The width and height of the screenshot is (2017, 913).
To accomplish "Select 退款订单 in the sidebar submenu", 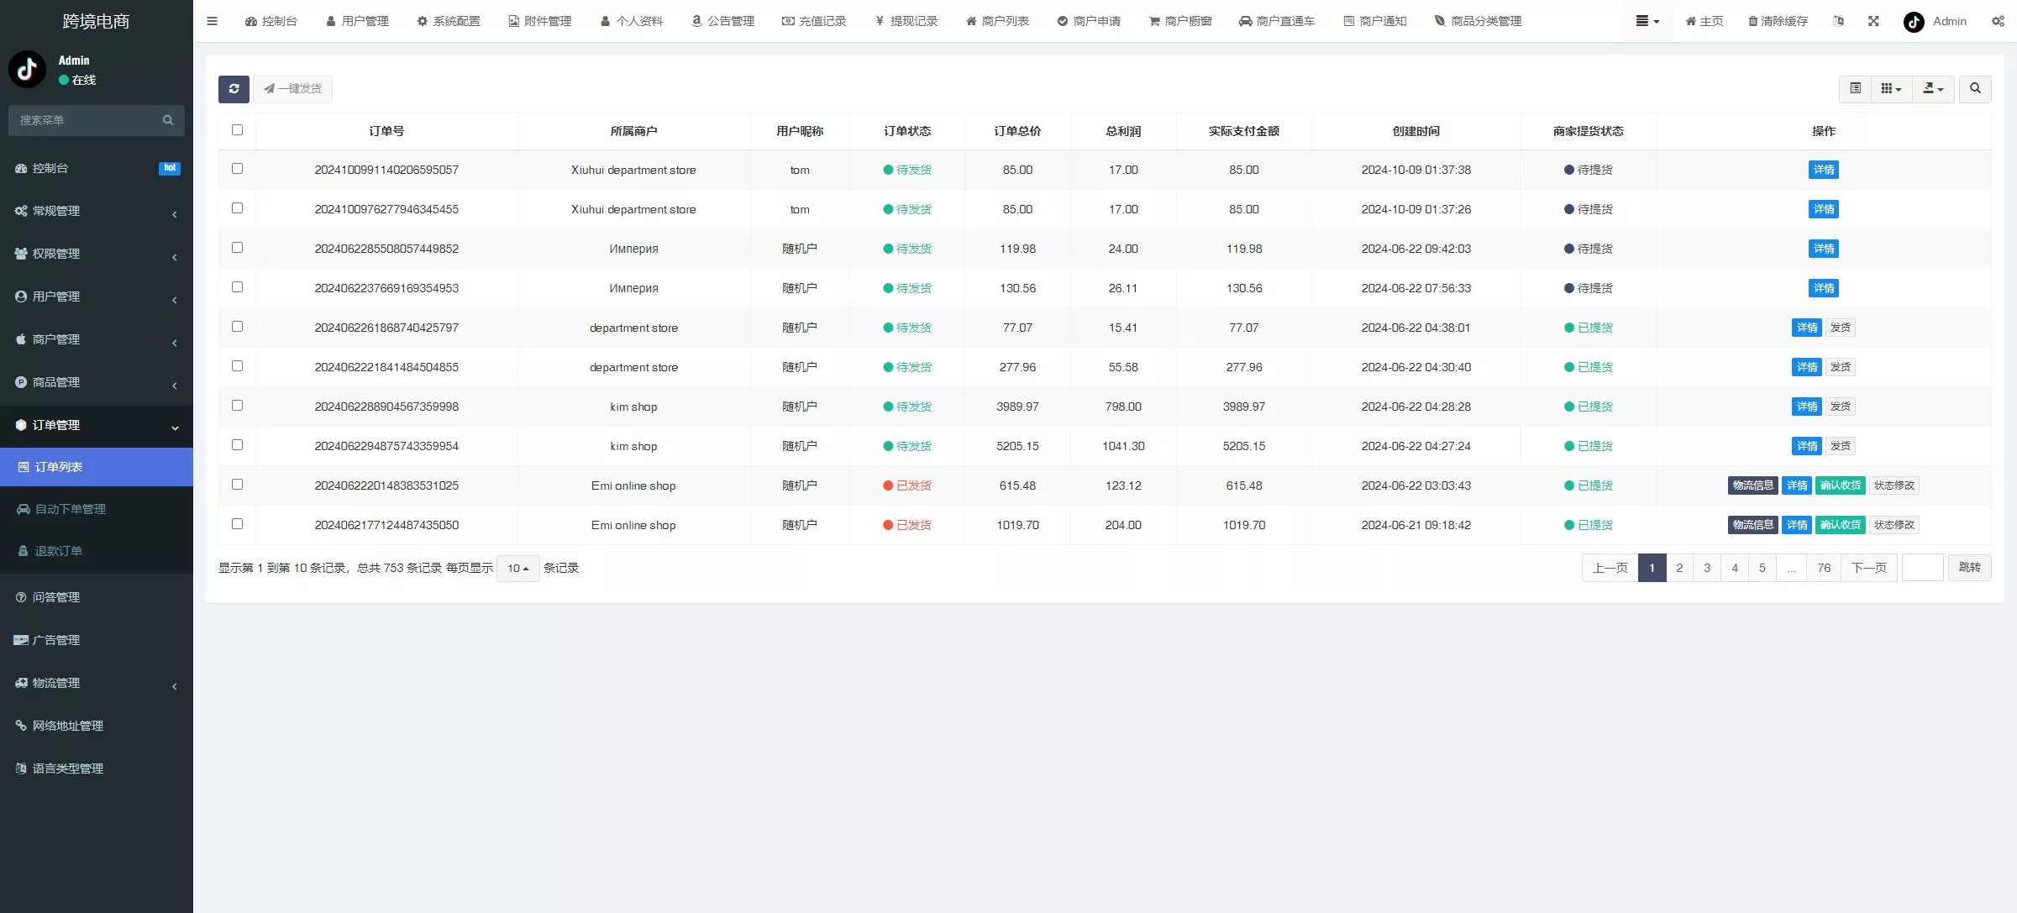I will tap(58, 551).
